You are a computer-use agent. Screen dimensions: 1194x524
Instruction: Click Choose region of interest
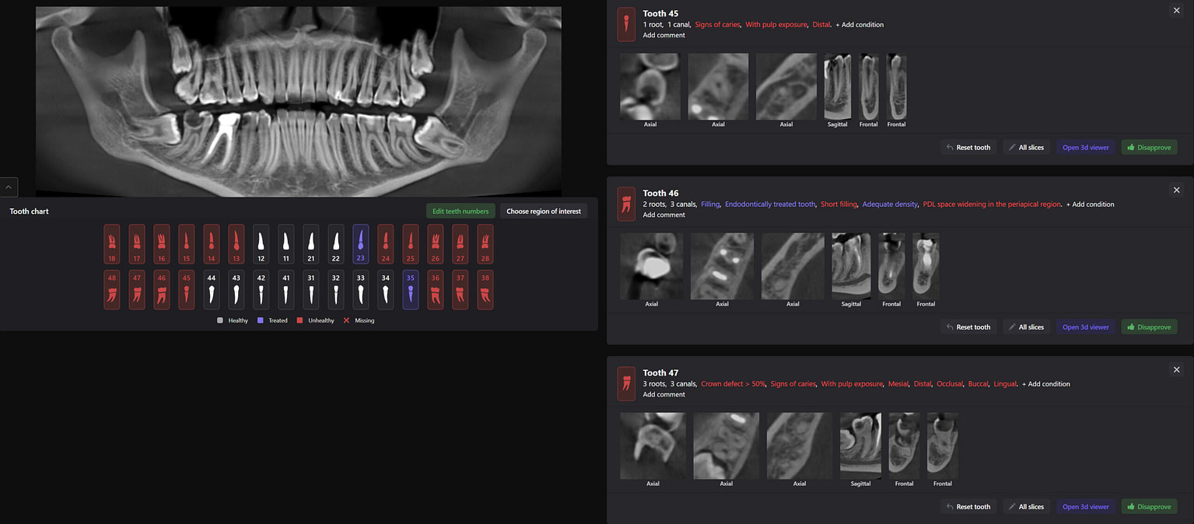pyautogui.click(x=543, y=210)
